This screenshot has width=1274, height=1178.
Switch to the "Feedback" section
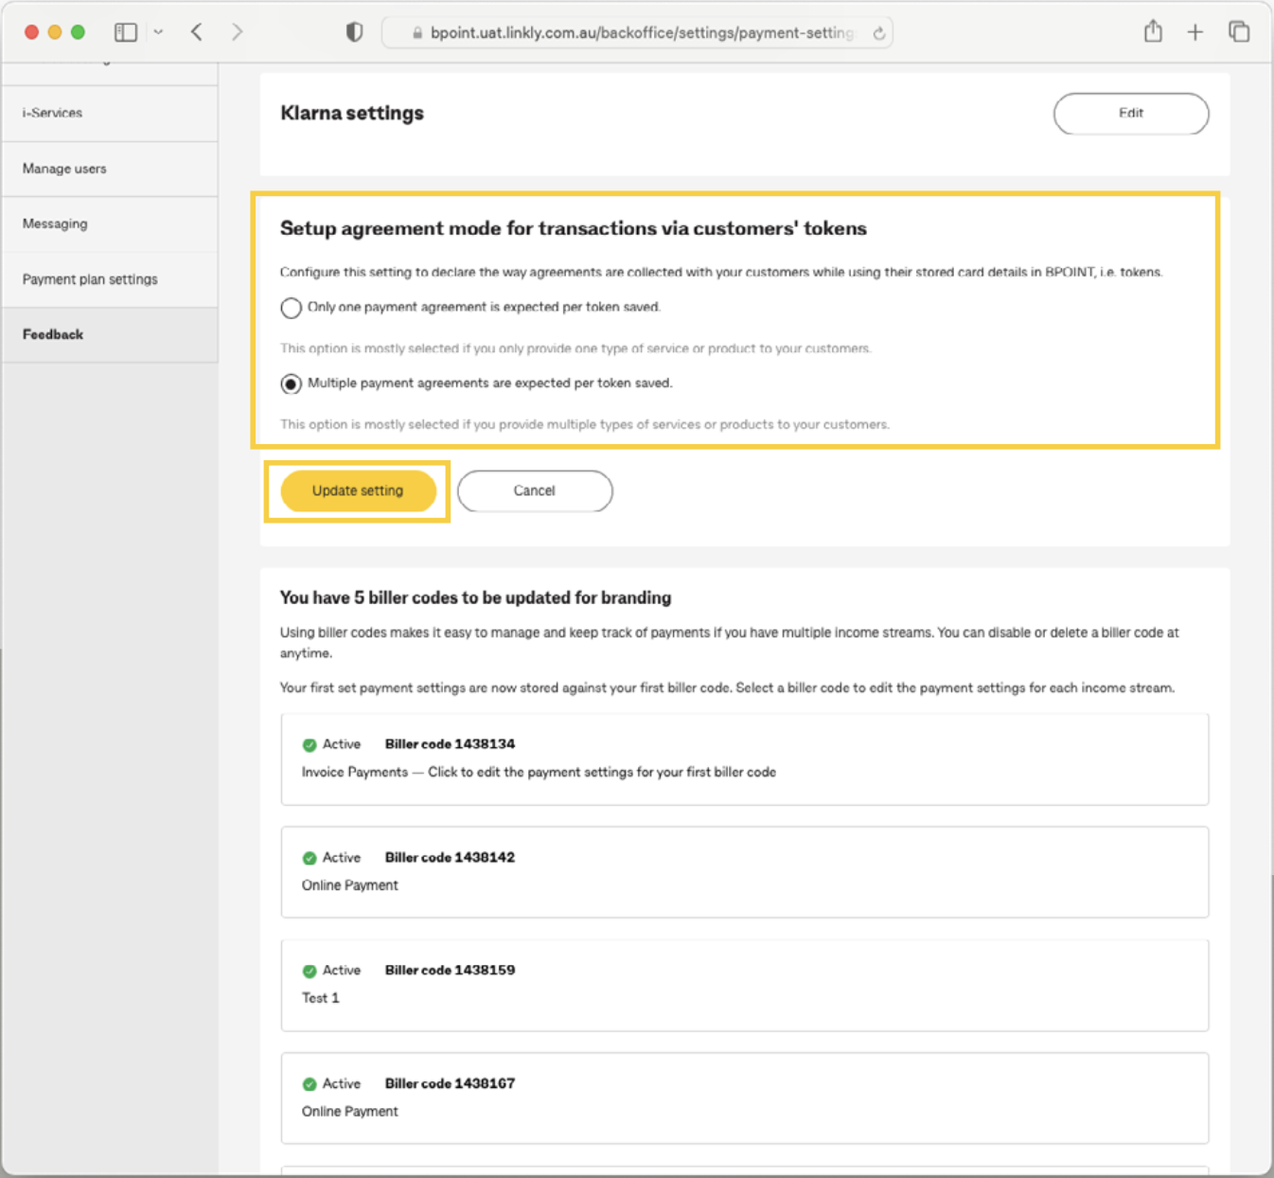tap(53, 334)
